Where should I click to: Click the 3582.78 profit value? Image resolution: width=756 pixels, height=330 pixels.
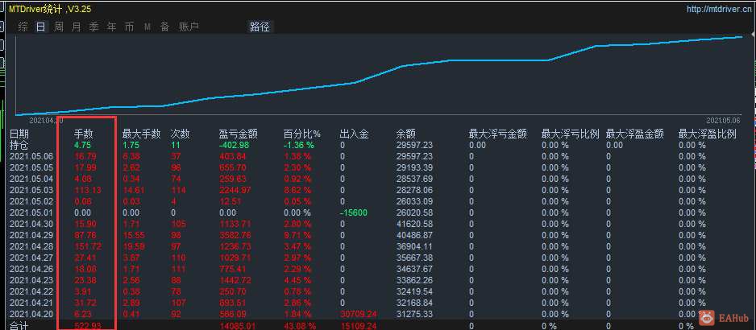(x=235, y=236)
